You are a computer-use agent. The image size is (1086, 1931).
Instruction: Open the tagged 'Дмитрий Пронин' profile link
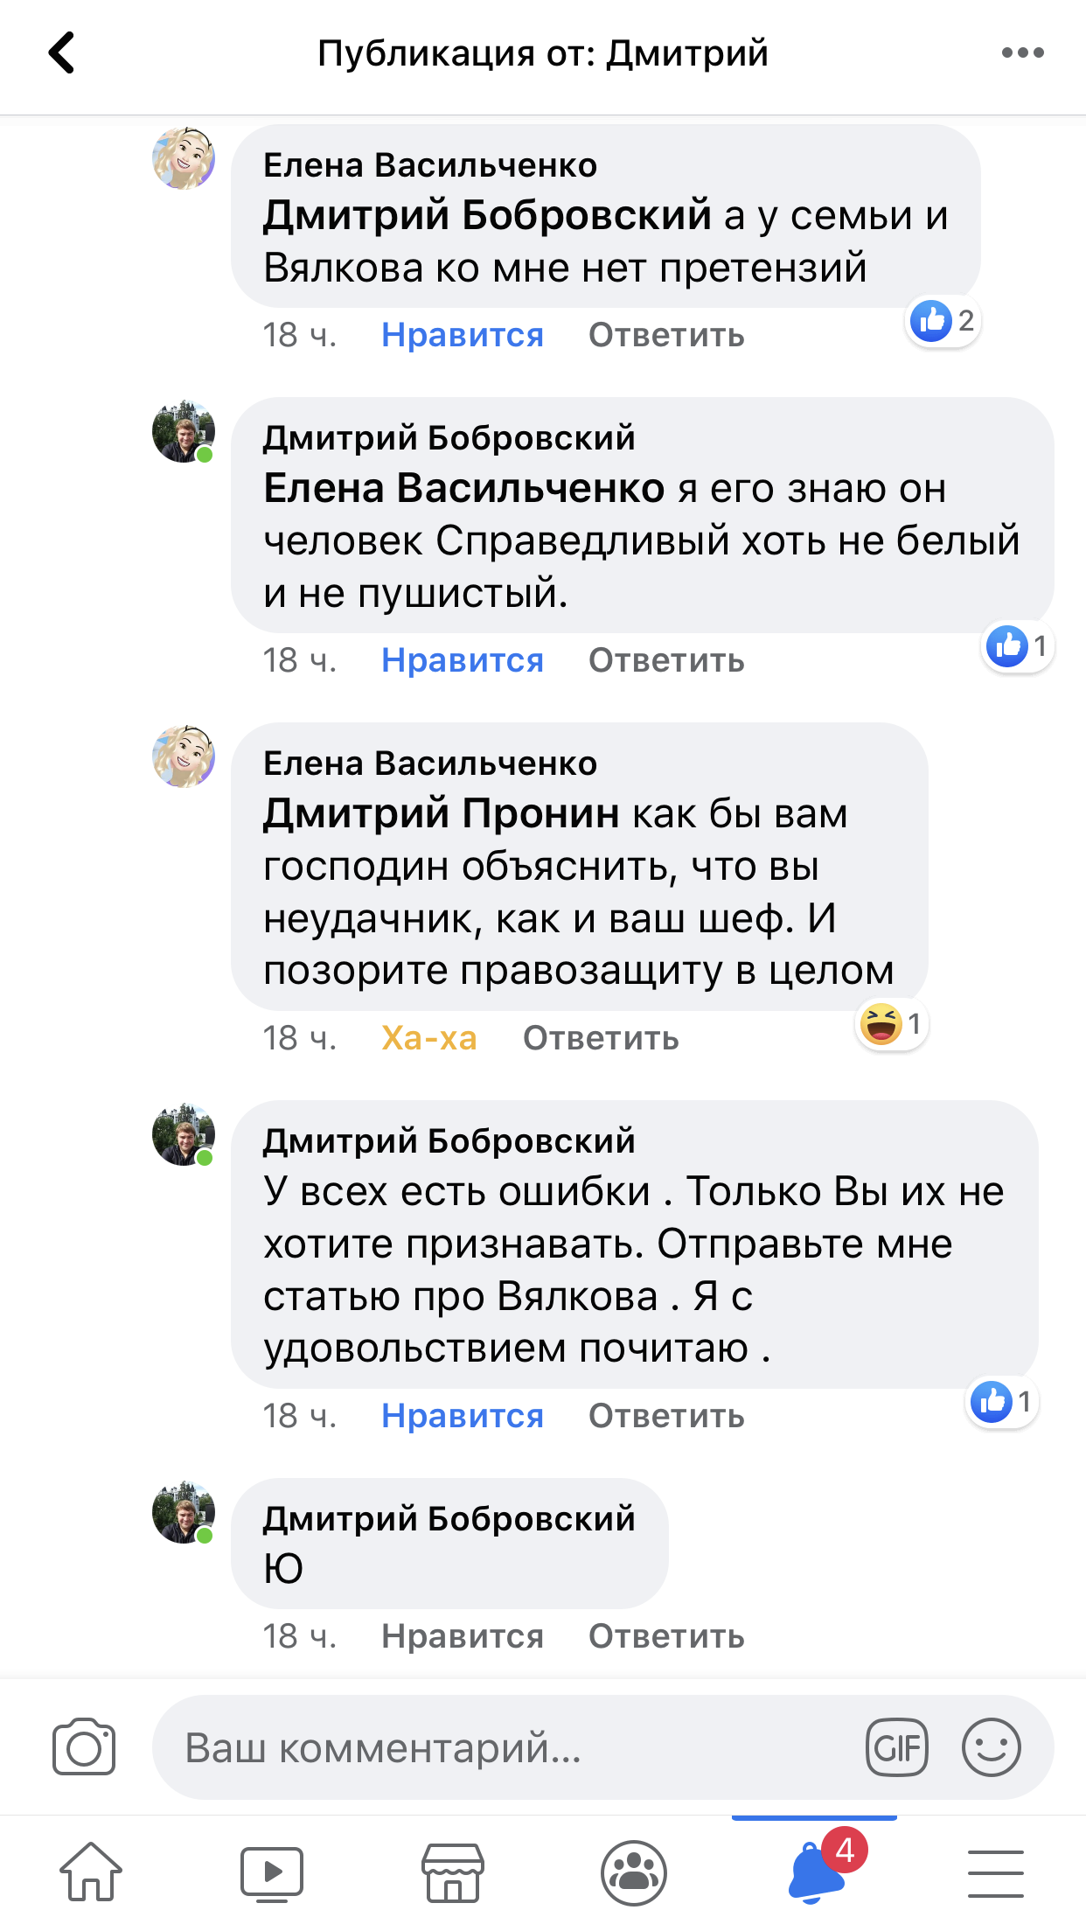click(x=442, y=814)
